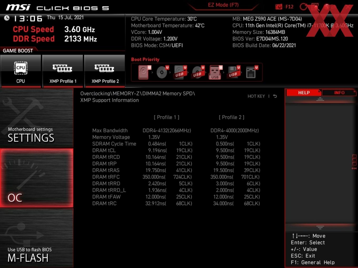
Task: Select the USB optical drive boot device icon
Action: pyautogui.click(x=198, y=72)
